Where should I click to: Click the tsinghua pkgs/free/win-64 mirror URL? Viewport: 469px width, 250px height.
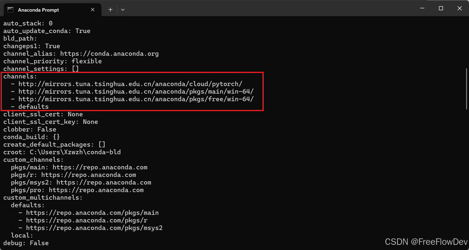click(x=136, y=99)
